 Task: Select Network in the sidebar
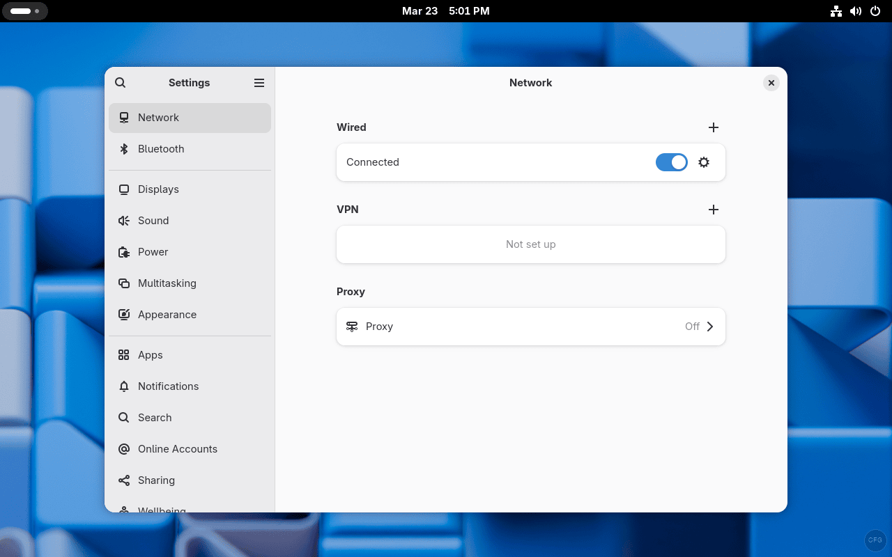tap(158, 117)
